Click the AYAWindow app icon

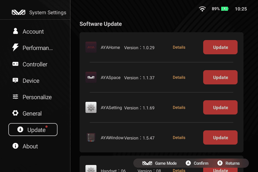coord(91,138)
